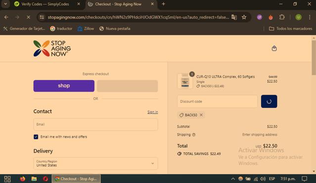Select the Chrome Checkout taskbar item

pyautogui.click(x=76, y=179)
